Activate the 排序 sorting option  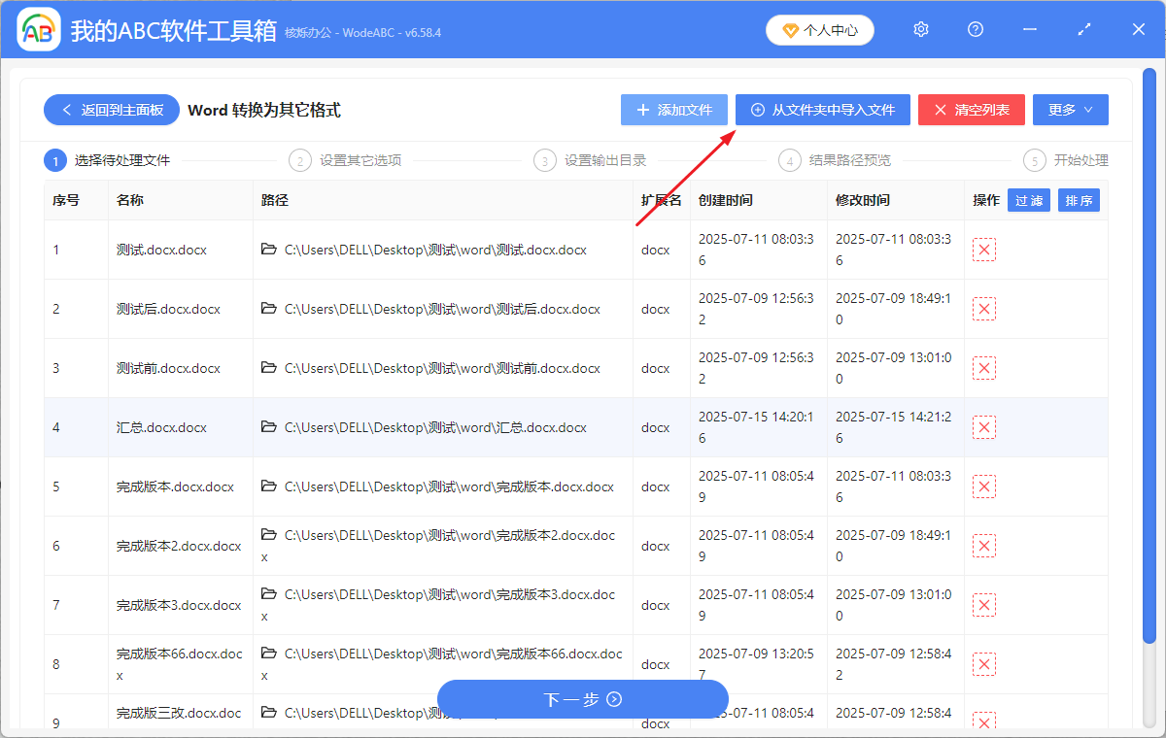tap(1079, 200)
